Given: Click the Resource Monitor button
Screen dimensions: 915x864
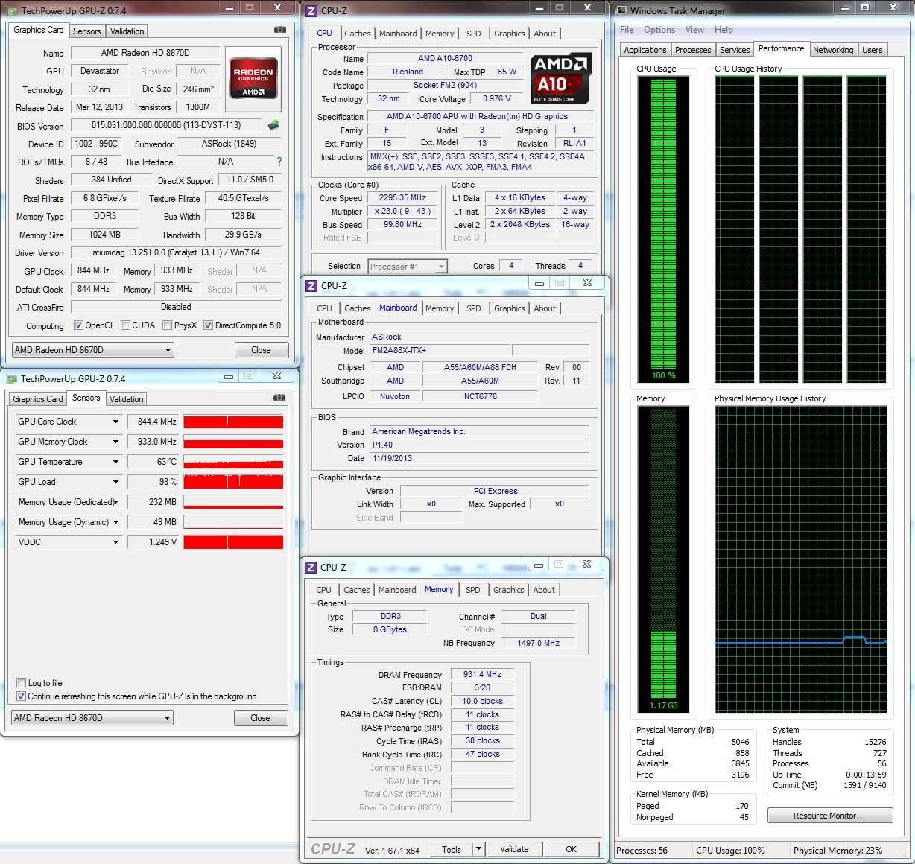Looking at the screenshot, I should [x=829, y=816].
